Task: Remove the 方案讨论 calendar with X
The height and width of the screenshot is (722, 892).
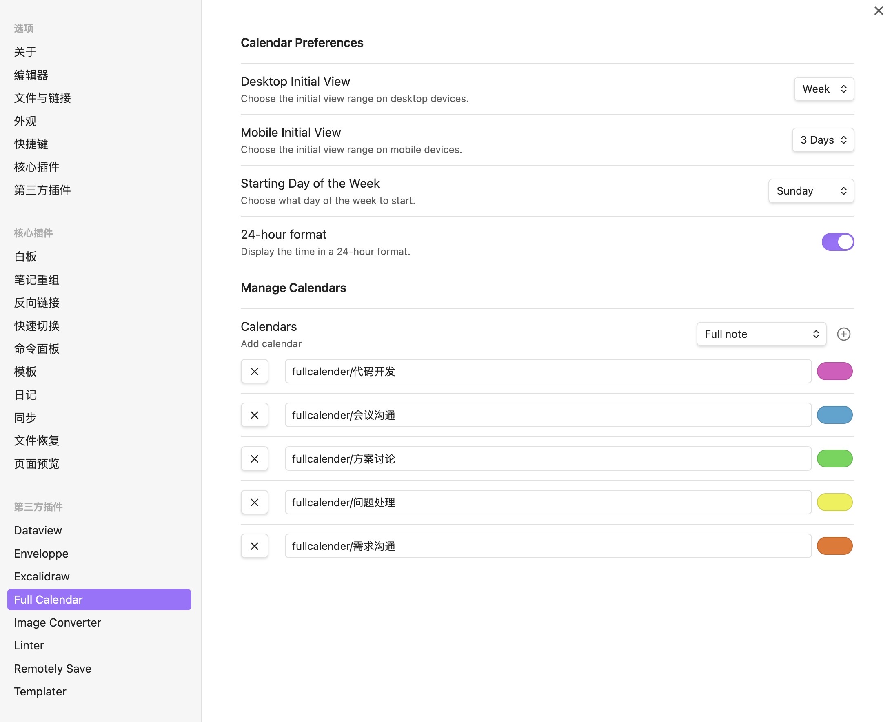Action: (x=254, y=459)
